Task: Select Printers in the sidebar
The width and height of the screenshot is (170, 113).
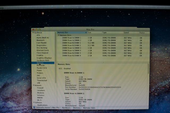Action: (x=40, y=73)
